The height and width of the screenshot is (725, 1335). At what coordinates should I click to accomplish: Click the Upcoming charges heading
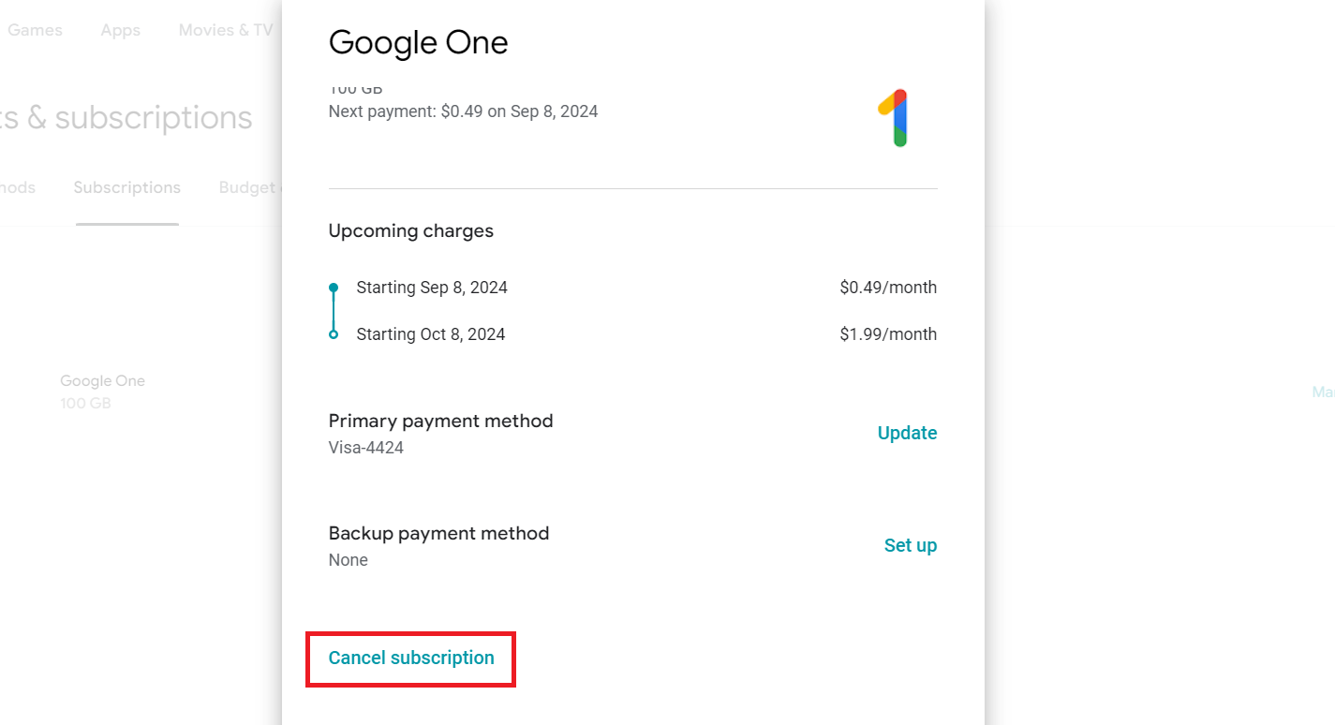click(411, 231)
